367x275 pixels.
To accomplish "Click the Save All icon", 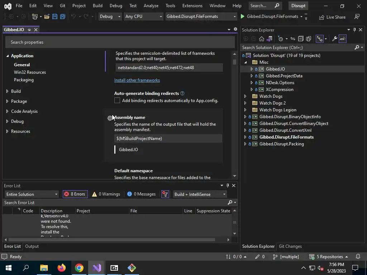I will click(x=63, y=16).
